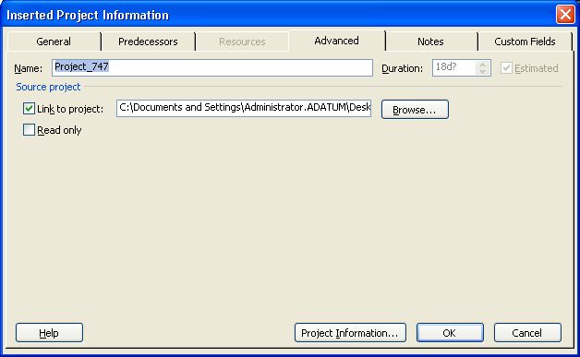This screenshot has height=357, width=580.
Task: Click the Name label text
Action: (28, 68)
